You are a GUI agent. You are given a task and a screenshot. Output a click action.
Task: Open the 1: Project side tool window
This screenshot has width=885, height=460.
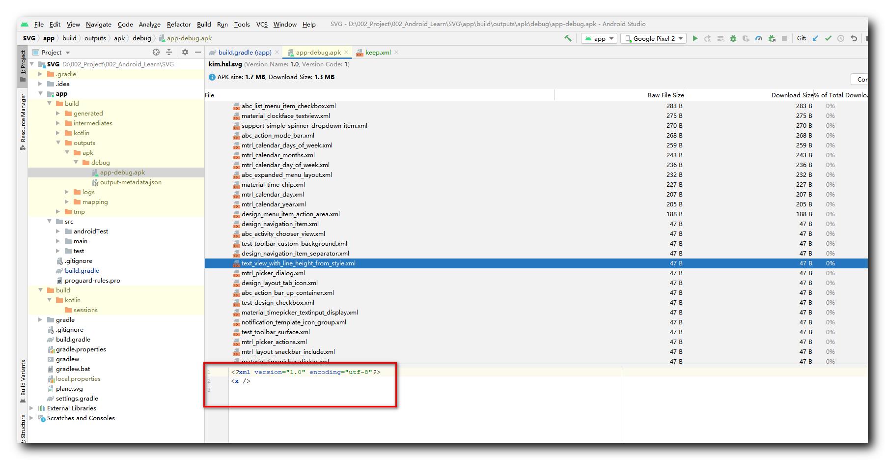coord(23,65)
